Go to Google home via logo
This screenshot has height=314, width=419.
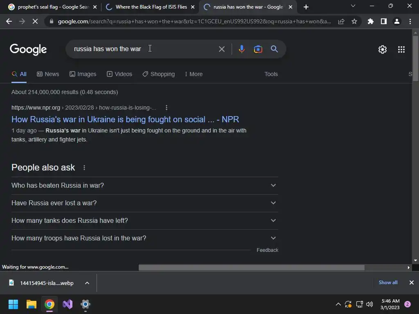(x=28, y=49)
